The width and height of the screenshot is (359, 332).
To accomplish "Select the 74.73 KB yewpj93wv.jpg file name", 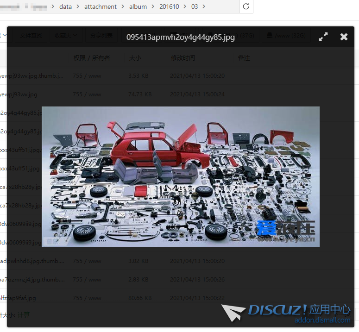I will (x=19, y=94).
